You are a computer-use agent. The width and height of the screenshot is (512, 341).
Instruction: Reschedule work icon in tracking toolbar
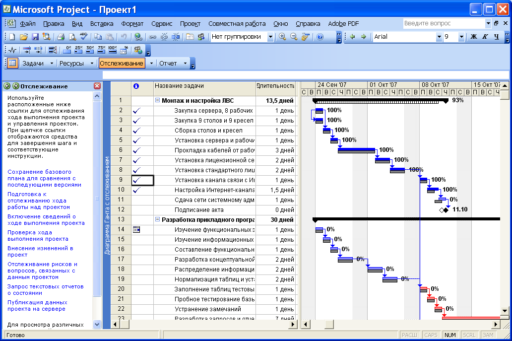(38, 50)
